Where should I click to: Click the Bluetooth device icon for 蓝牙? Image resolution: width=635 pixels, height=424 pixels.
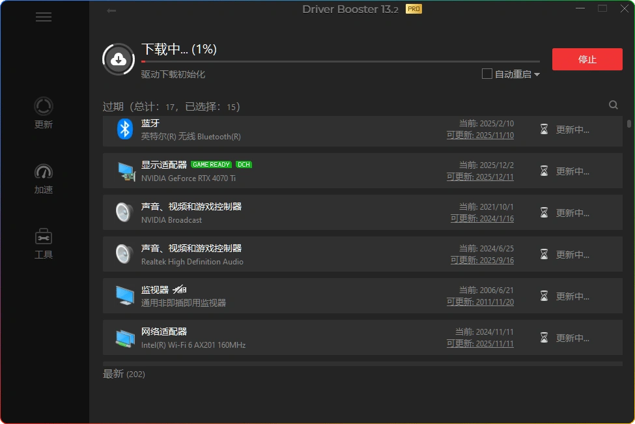(x=124, y=129)
